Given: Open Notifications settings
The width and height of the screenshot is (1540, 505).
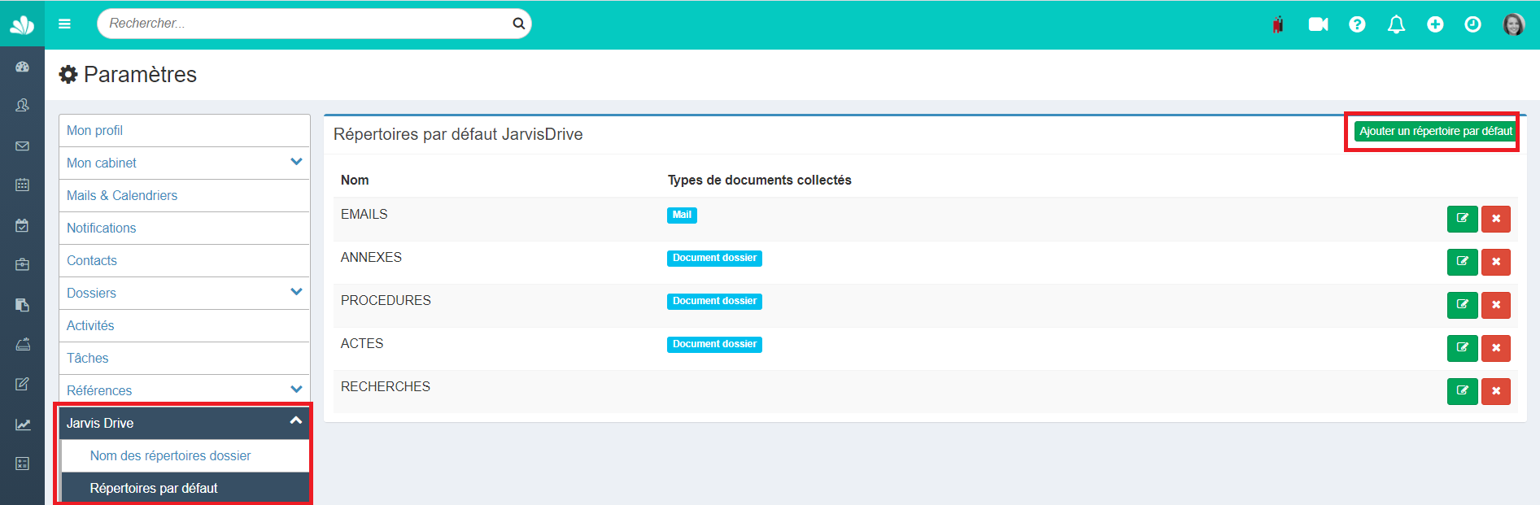Looking at the screenshot, I should tap(185, 228).
